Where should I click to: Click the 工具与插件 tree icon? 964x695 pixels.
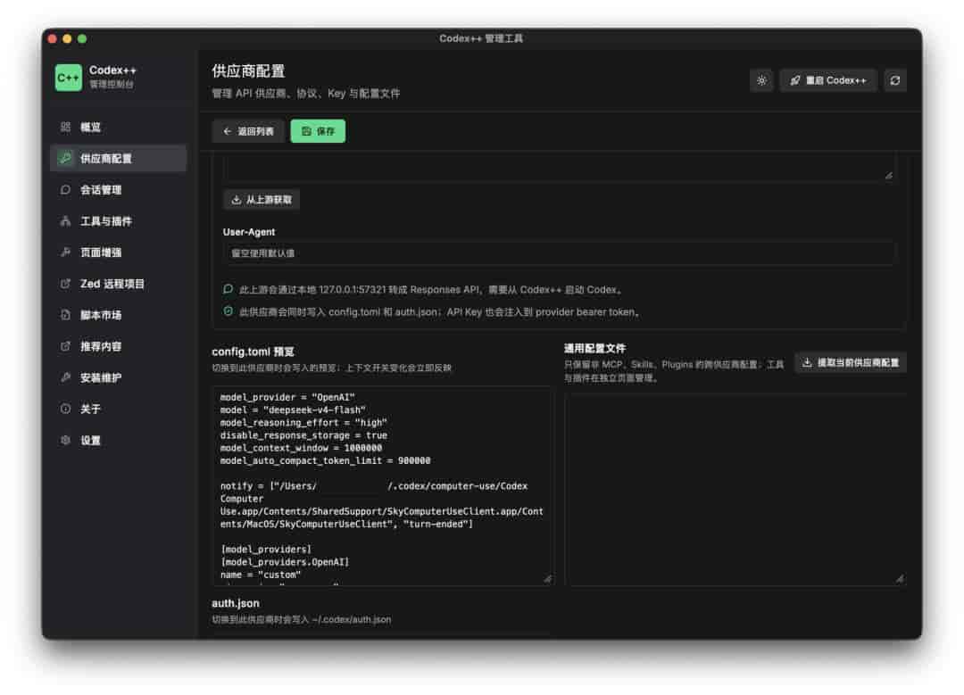point(66,221)
